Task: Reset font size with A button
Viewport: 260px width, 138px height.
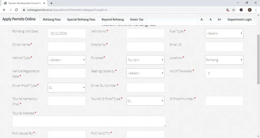Action: tap(210, 19)
